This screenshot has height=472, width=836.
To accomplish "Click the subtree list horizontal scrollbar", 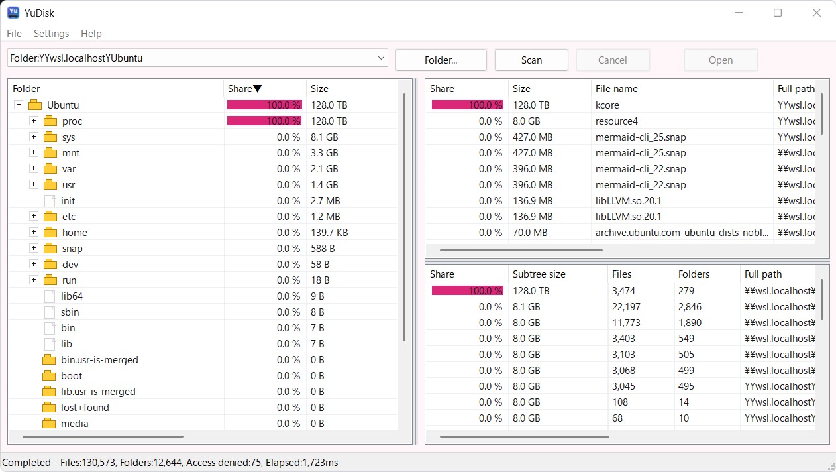I will click(x=524, y=436).
